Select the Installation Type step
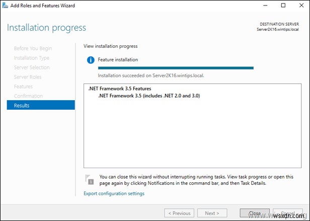 pyautogui.click(x=31, y=58)
